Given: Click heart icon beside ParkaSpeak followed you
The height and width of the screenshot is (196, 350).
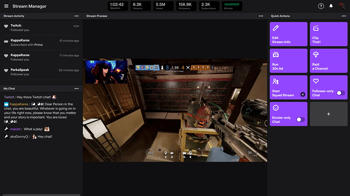Looking at the screenshot, I should [6, 71].
